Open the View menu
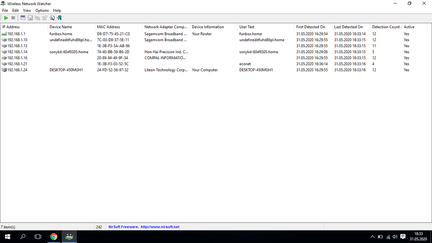The height and width of the screenshot is (243, 432). point(27,10)
